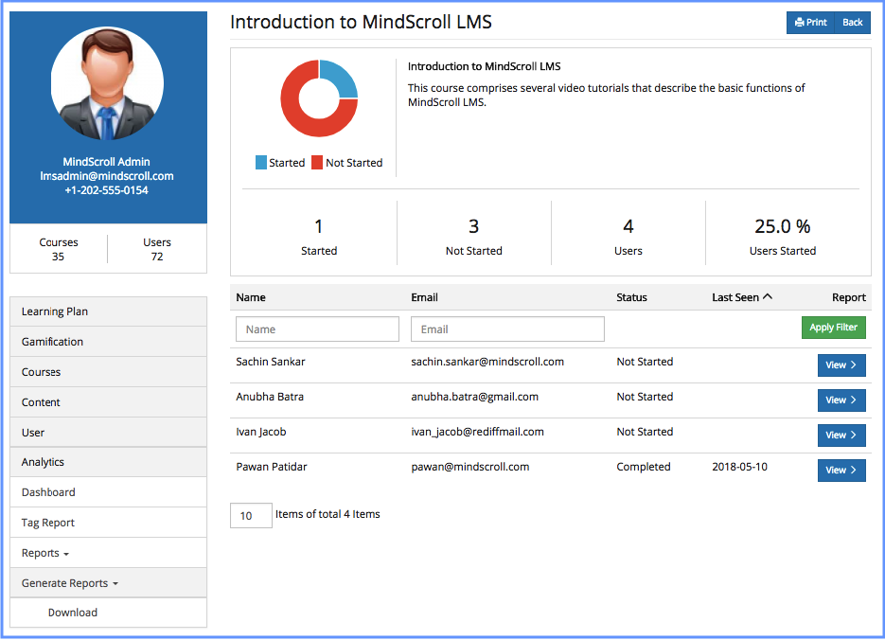This screenshot has height=640, width=885.
Task: Click the phone number +1-202-555-0154
Action: [107, 190]
